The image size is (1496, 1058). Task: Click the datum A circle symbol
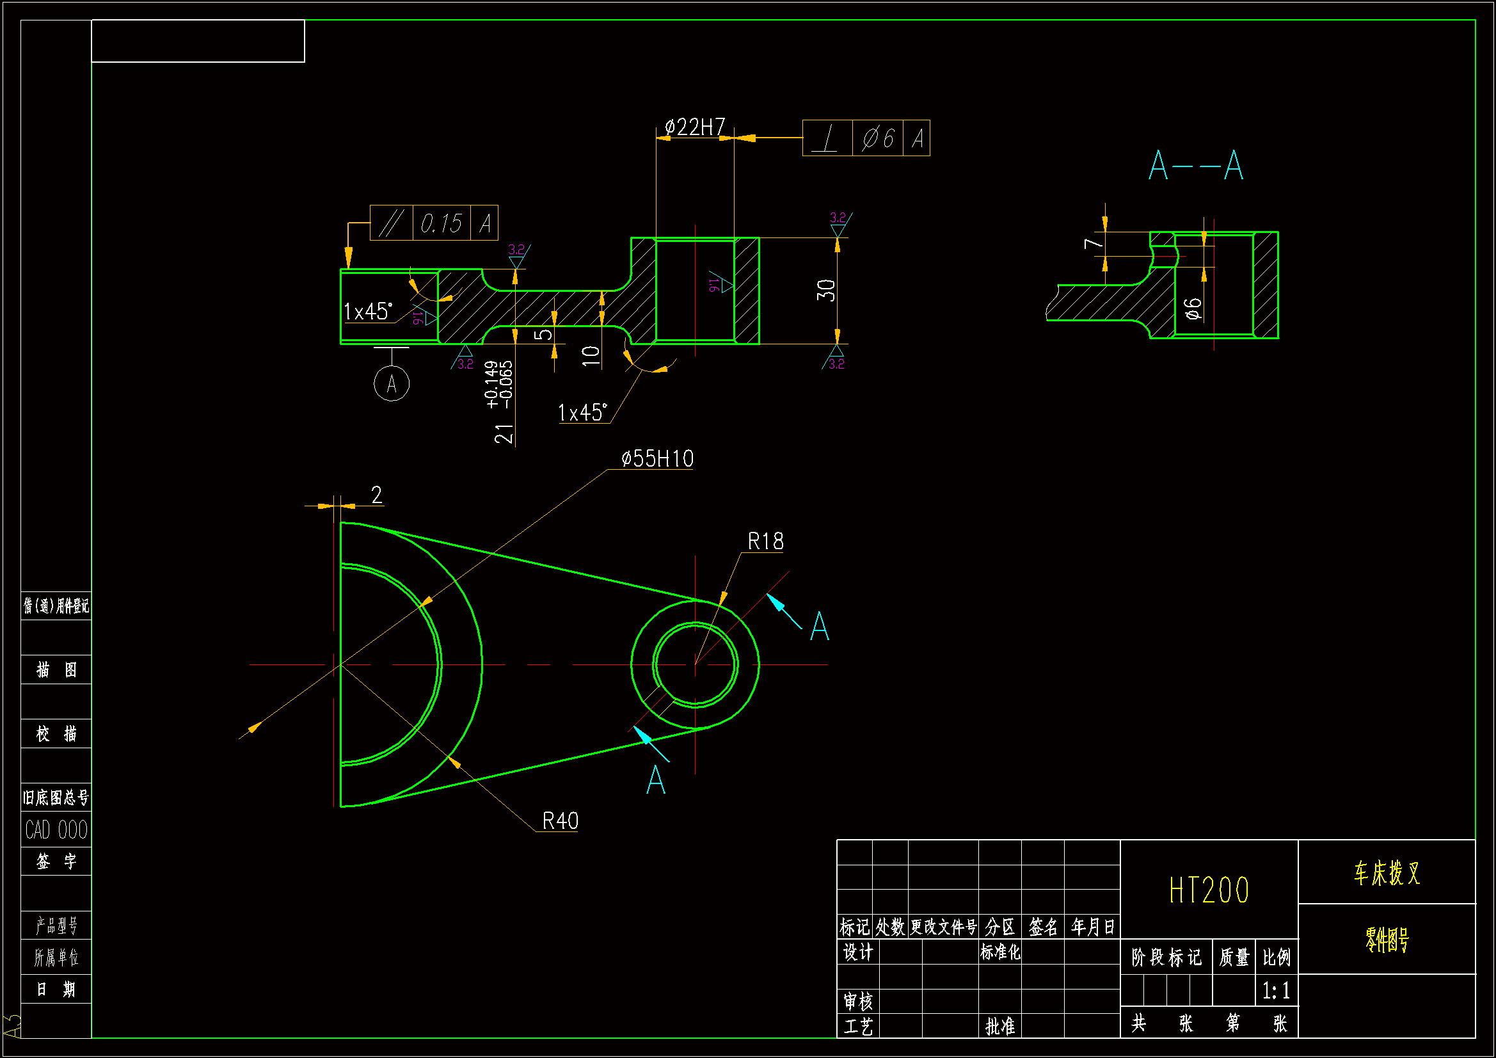(x=392, y=384)
